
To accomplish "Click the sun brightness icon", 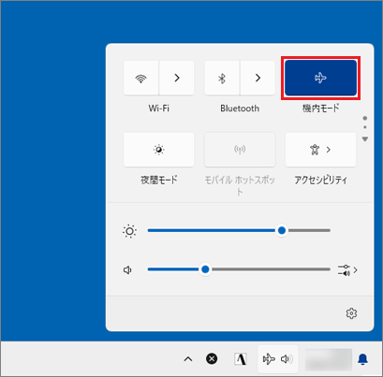I will point(129,231).
